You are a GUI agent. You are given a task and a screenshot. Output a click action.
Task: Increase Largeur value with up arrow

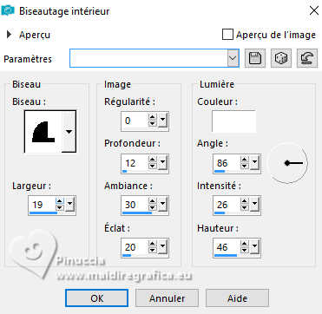click(60, 201)
